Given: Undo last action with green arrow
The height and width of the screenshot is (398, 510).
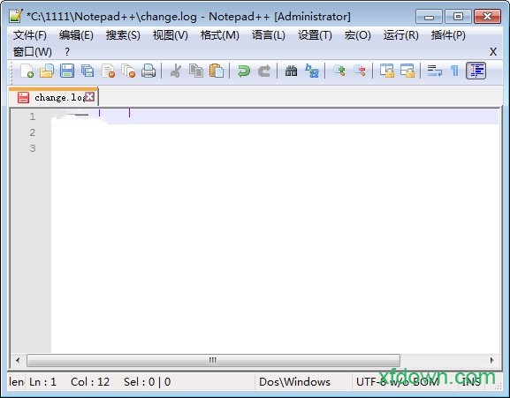Looking at the screenshot, I should coord(244,71).
